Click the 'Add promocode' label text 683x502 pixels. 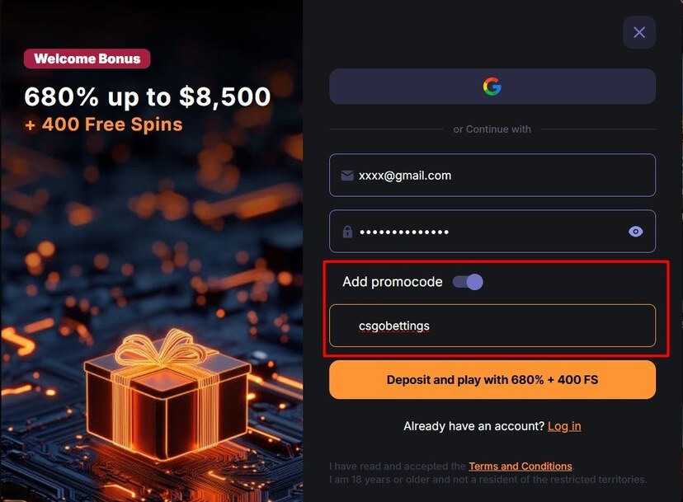[x=392, y=282]
